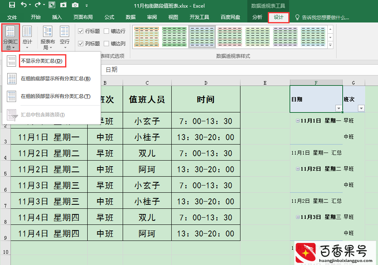Select the 时间 header cell
Viewport: 378px width, 265px height.
pyautogui.click(x=205, y=99)
